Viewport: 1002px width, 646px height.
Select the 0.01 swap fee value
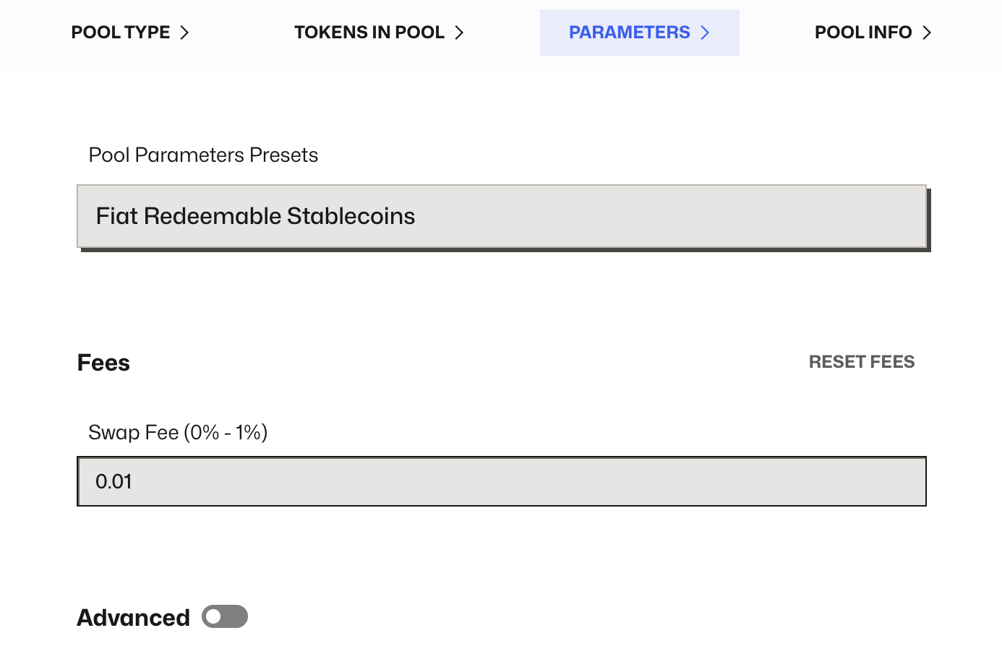(114, 481)
